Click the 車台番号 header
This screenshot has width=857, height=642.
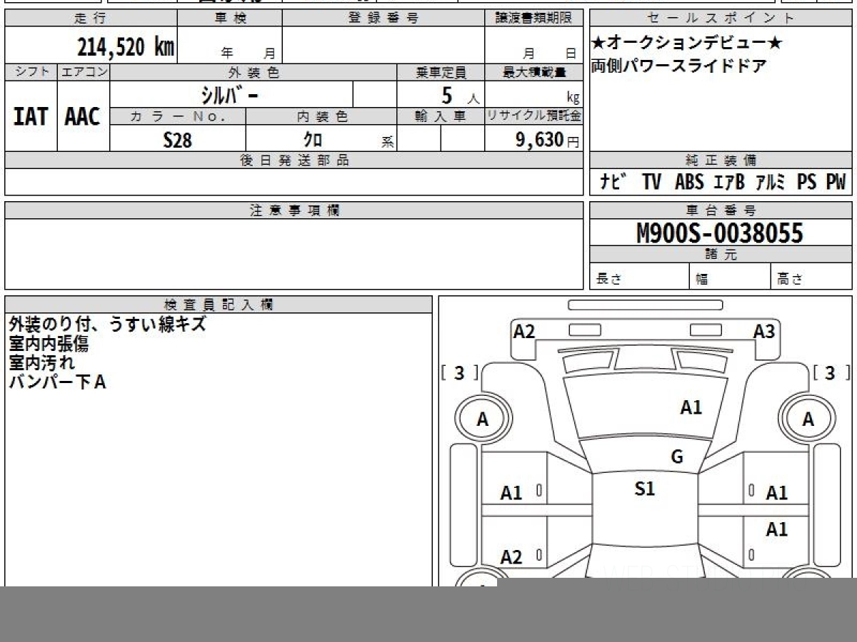point(721,210)
